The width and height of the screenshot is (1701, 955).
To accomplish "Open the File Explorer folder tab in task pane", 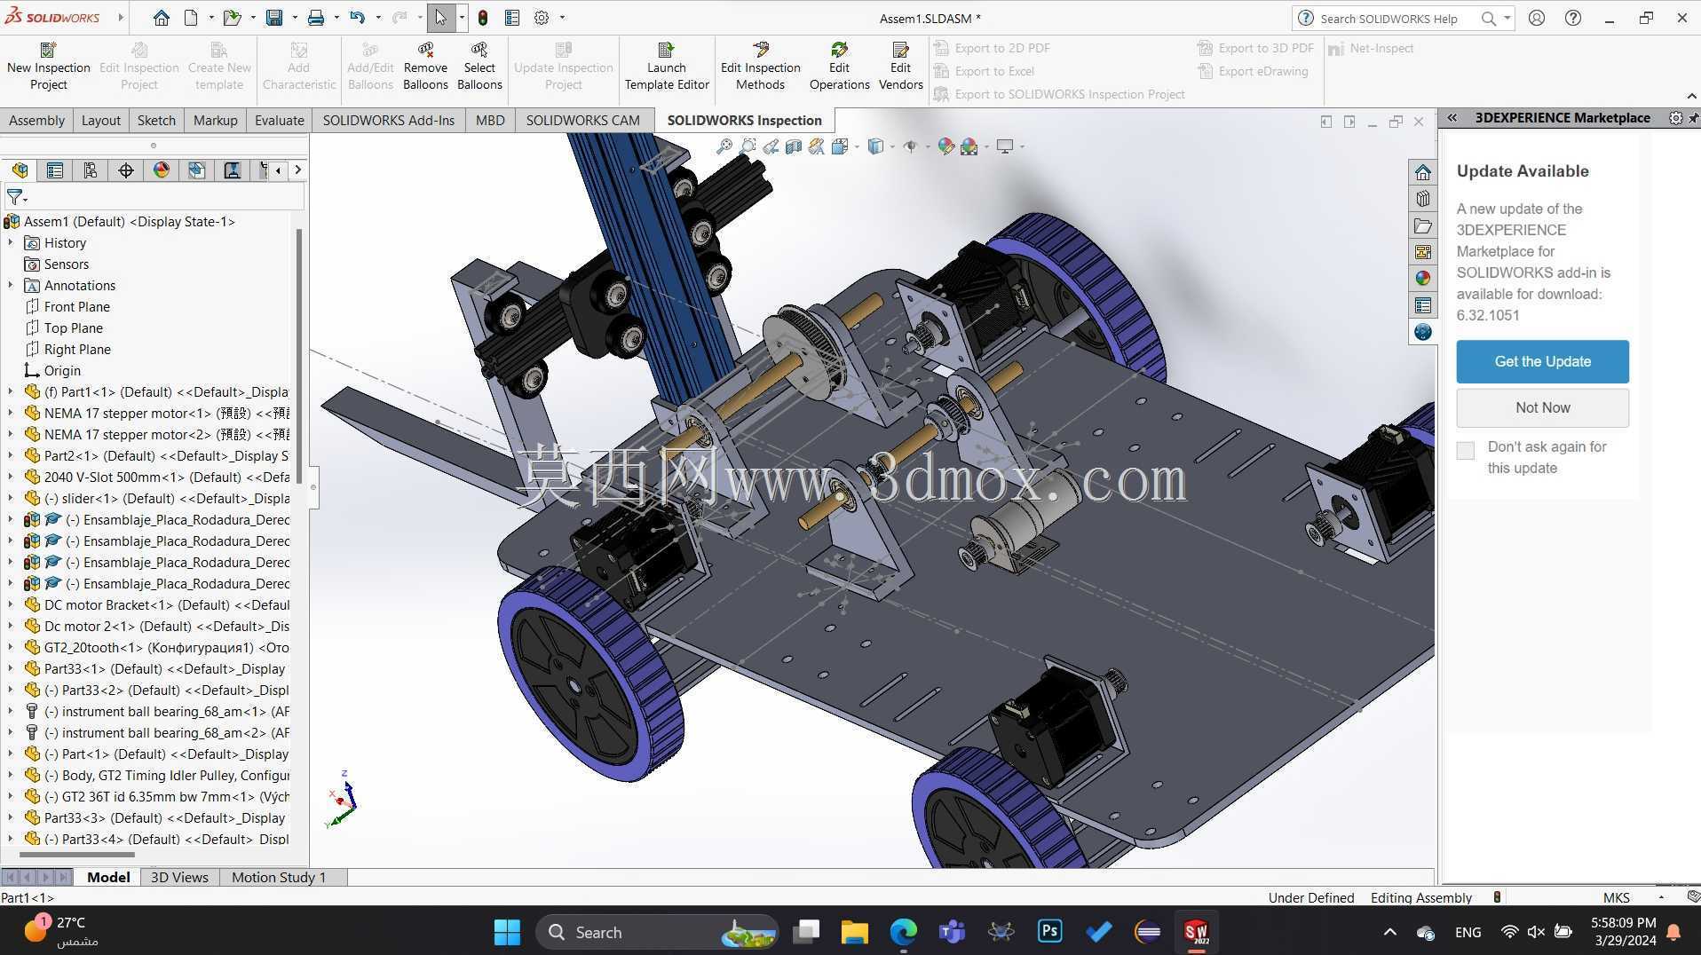I will pyautogui.click(x=1423, y=225).
